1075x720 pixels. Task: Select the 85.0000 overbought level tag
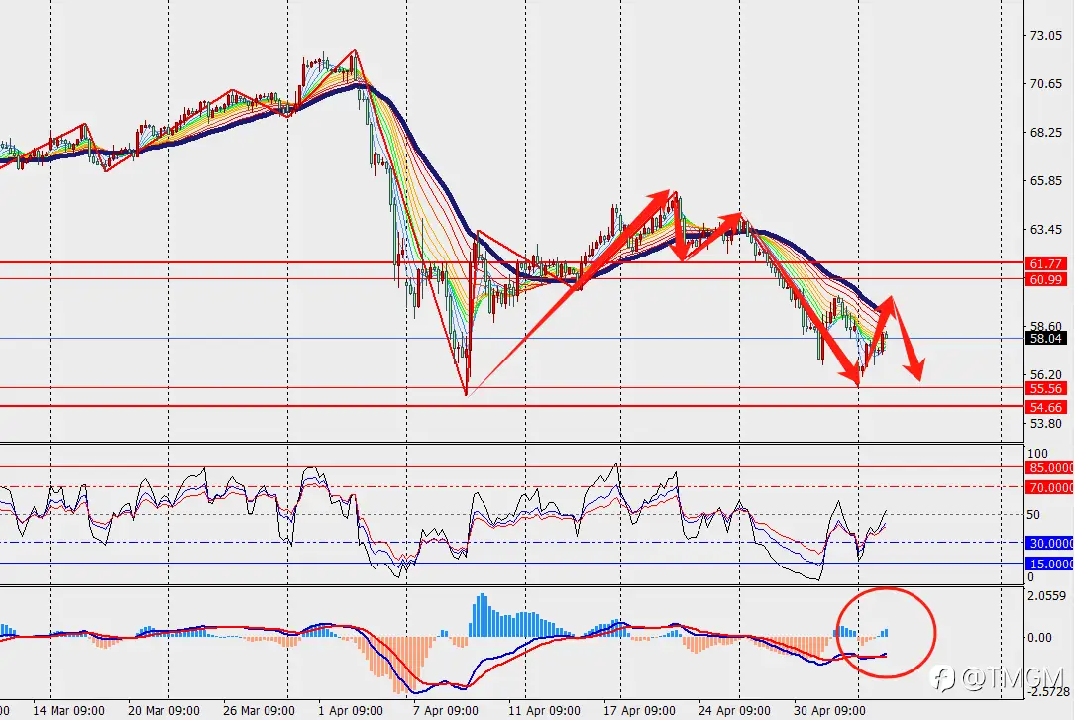coord(1049,467)
